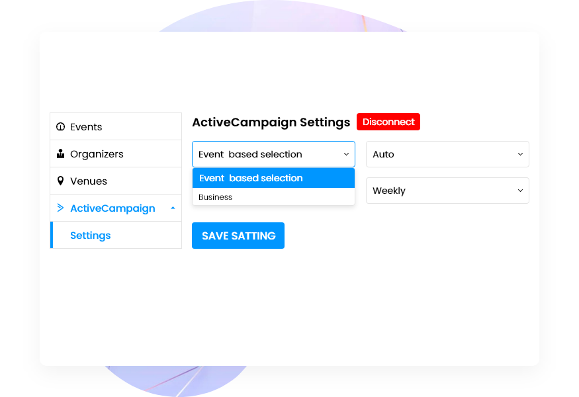Click chevron arrow on Event based selection box
The height and width of the screenshot is (397, 579).
tap(346, 154)
